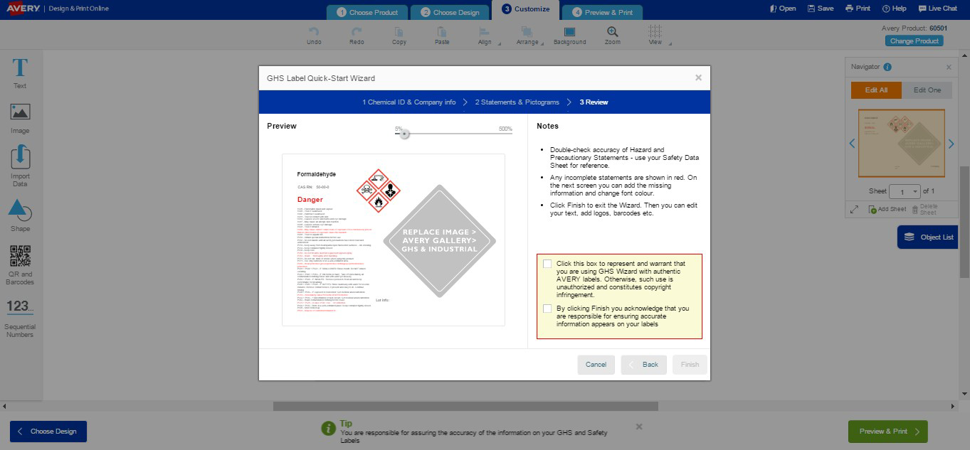Click the Navigator info icon
The width and height of the screenshot is (970, 450).
point(887,67)
